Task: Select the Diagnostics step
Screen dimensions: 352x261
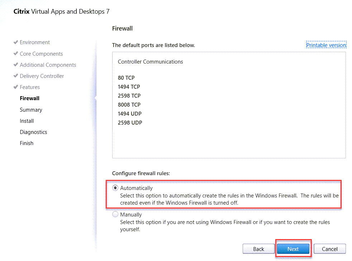Action: click(x=33, y=132)
